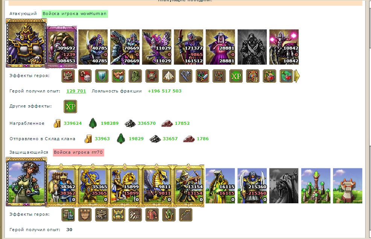Screen dimensions: 371x239
Task: Click the green XP icon in hero effects row
Action: tap(236, 76)
